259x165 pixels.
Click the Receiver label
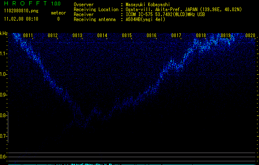pos(84,14)
